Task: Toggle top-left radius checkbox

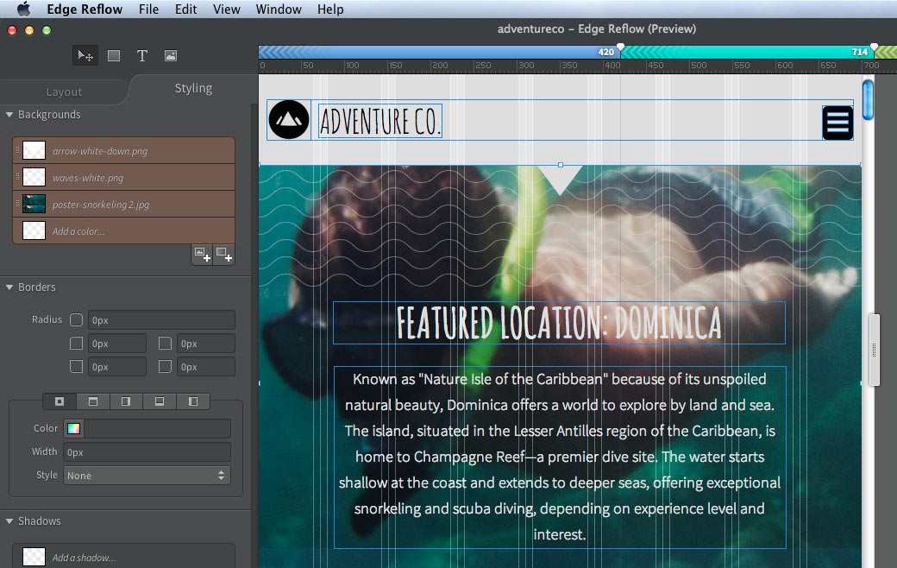Action: tap(76, 343)
